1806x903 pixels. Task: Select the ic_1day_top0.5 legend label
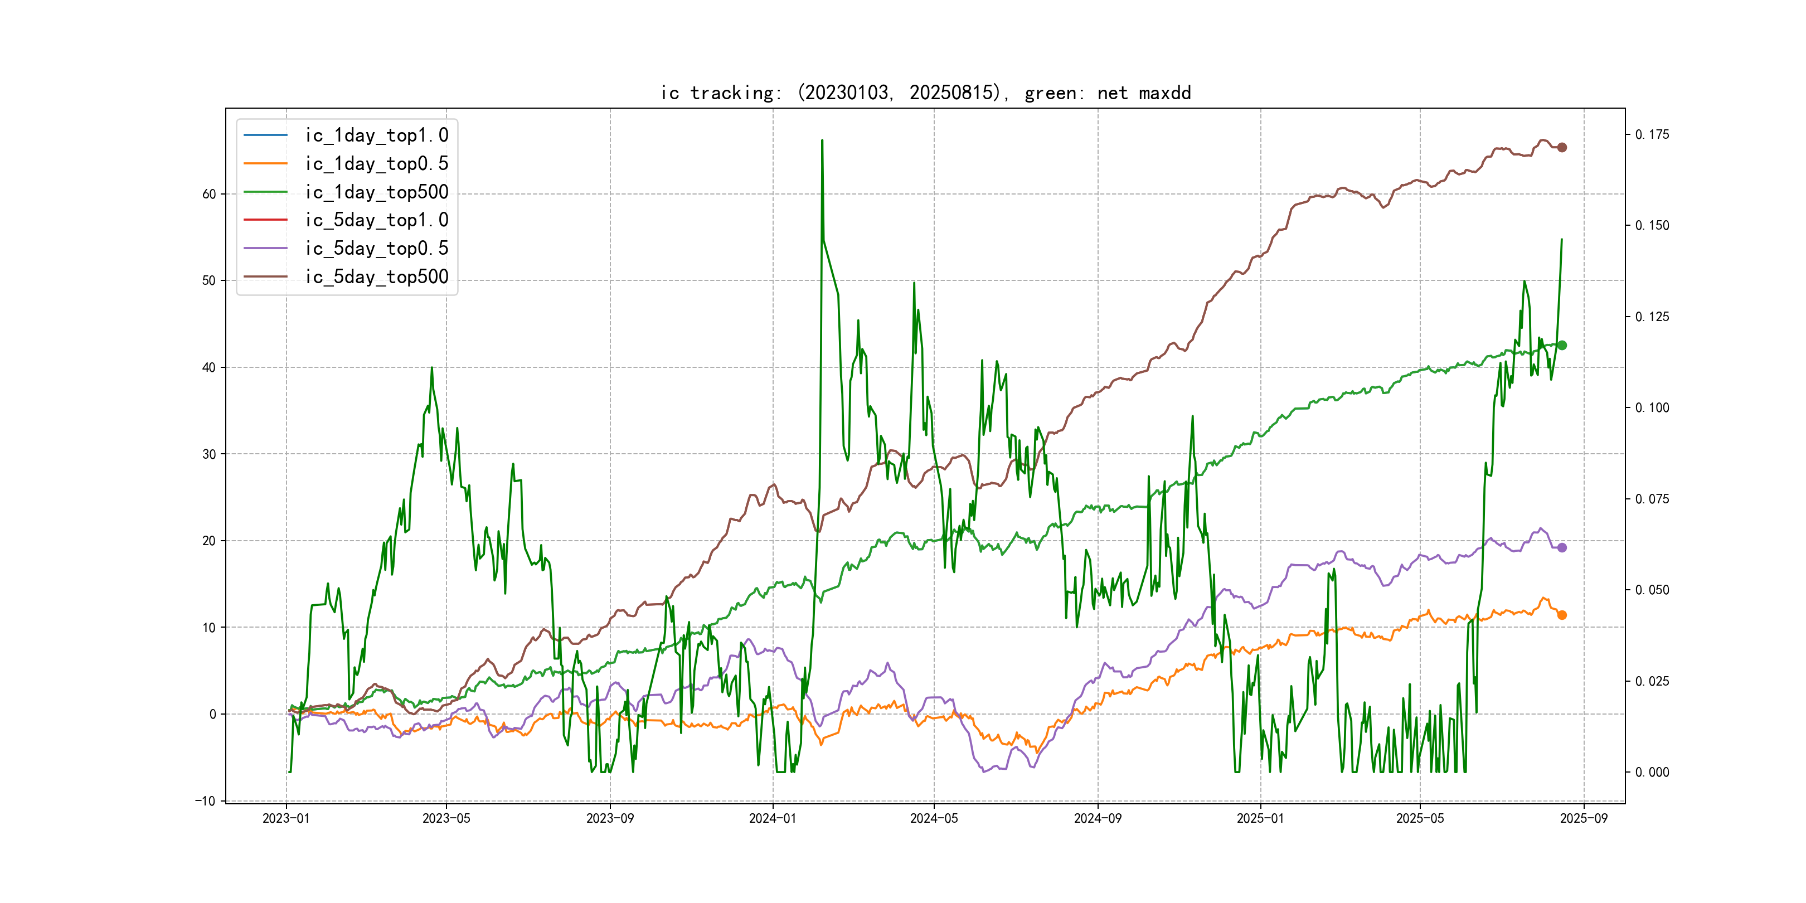pos(376,163)
